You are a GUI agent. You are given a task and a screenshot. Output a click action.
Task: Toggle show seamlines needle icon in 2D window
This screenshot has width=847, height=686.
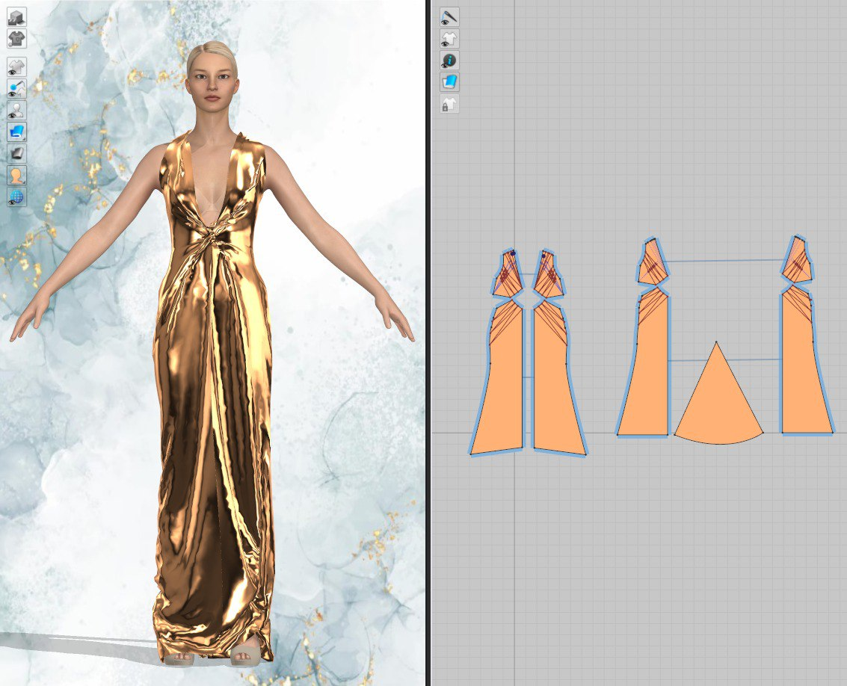click(449, 17)
